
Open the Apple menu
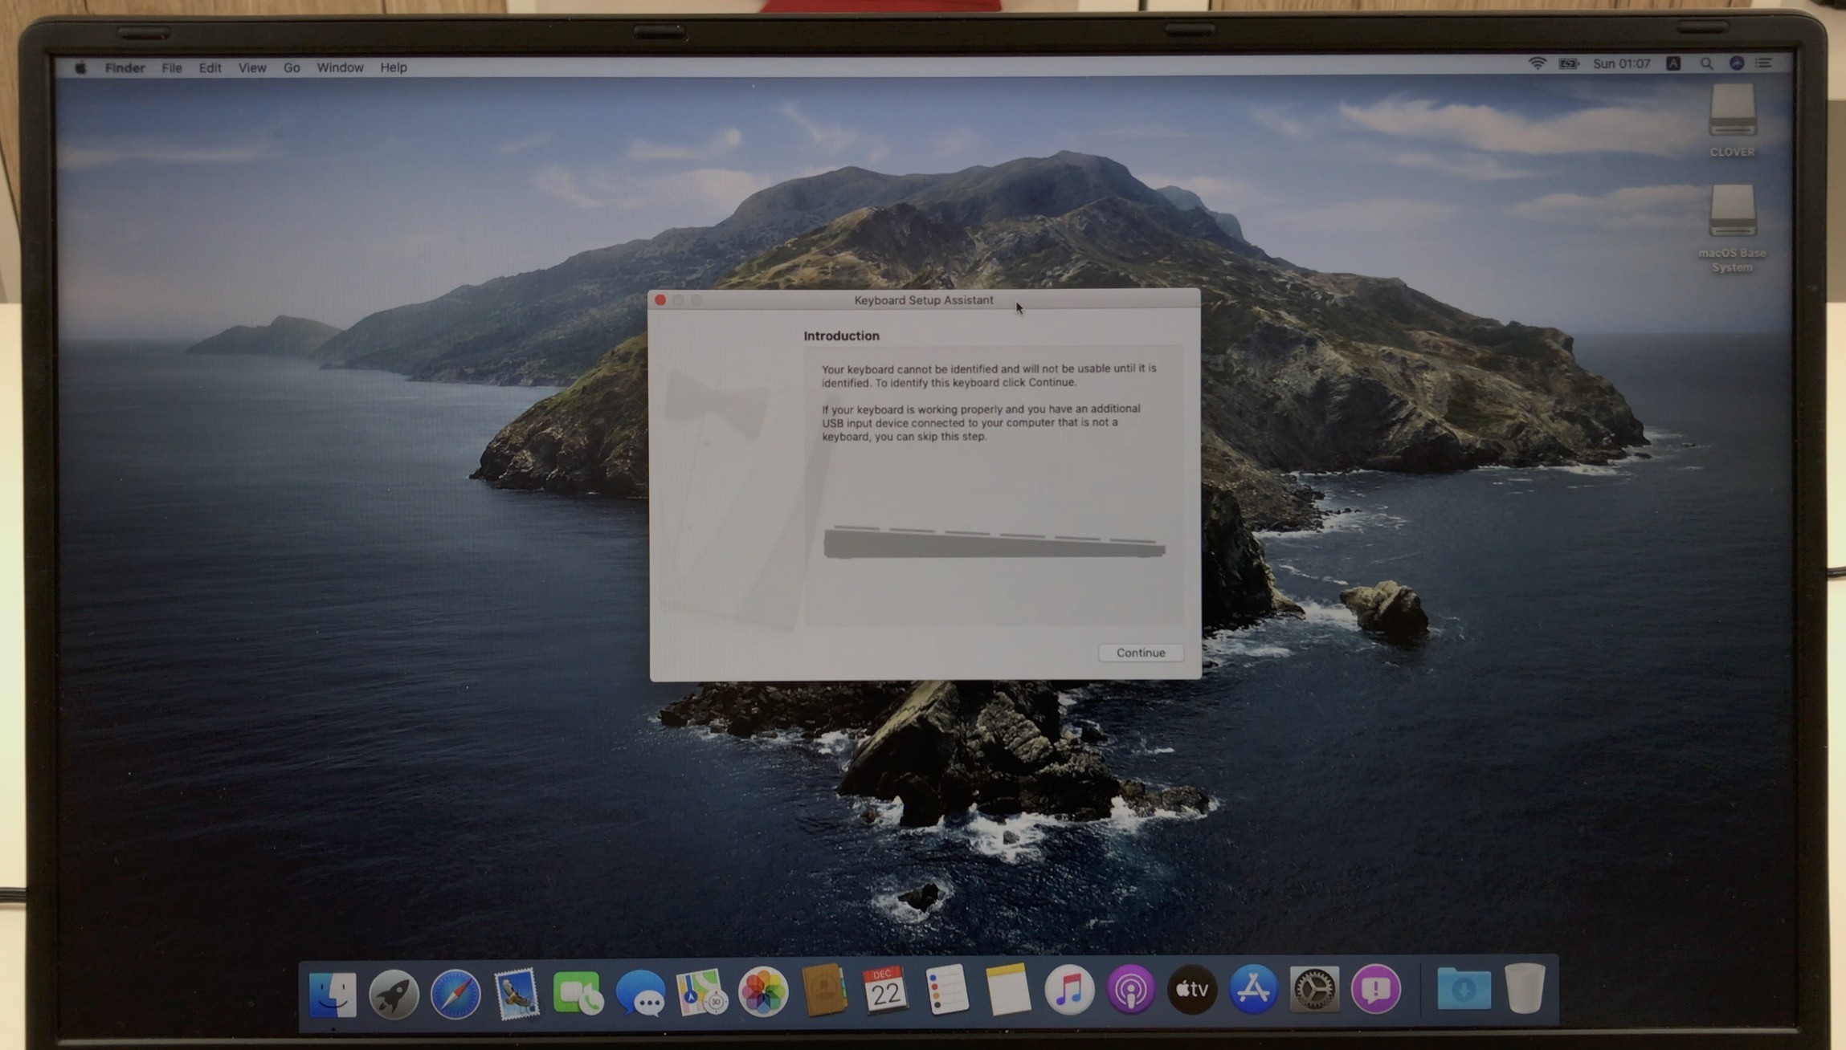tap(80, 67)
